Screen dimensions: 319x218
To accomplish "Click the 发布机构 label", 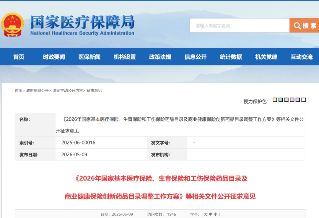I will [160, 155].
